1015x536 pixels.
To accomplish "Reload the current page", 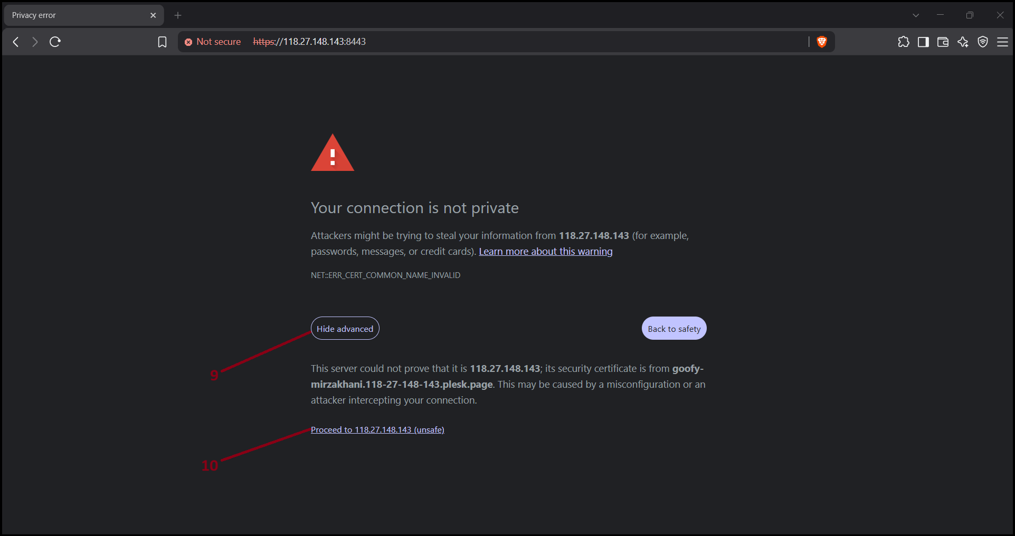I will [x=55, y=42].
